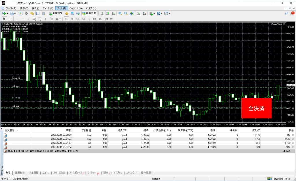Select the crosshair cursor tool
The width and height of the screenshot is (296, 181).
pos(10,19)
